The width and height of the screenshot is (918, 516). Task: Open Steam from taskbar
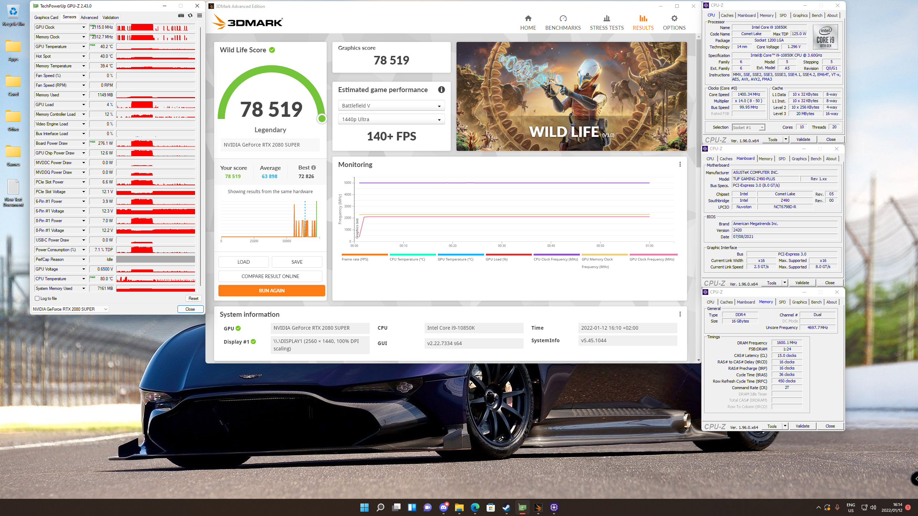[x=506, y=507]
